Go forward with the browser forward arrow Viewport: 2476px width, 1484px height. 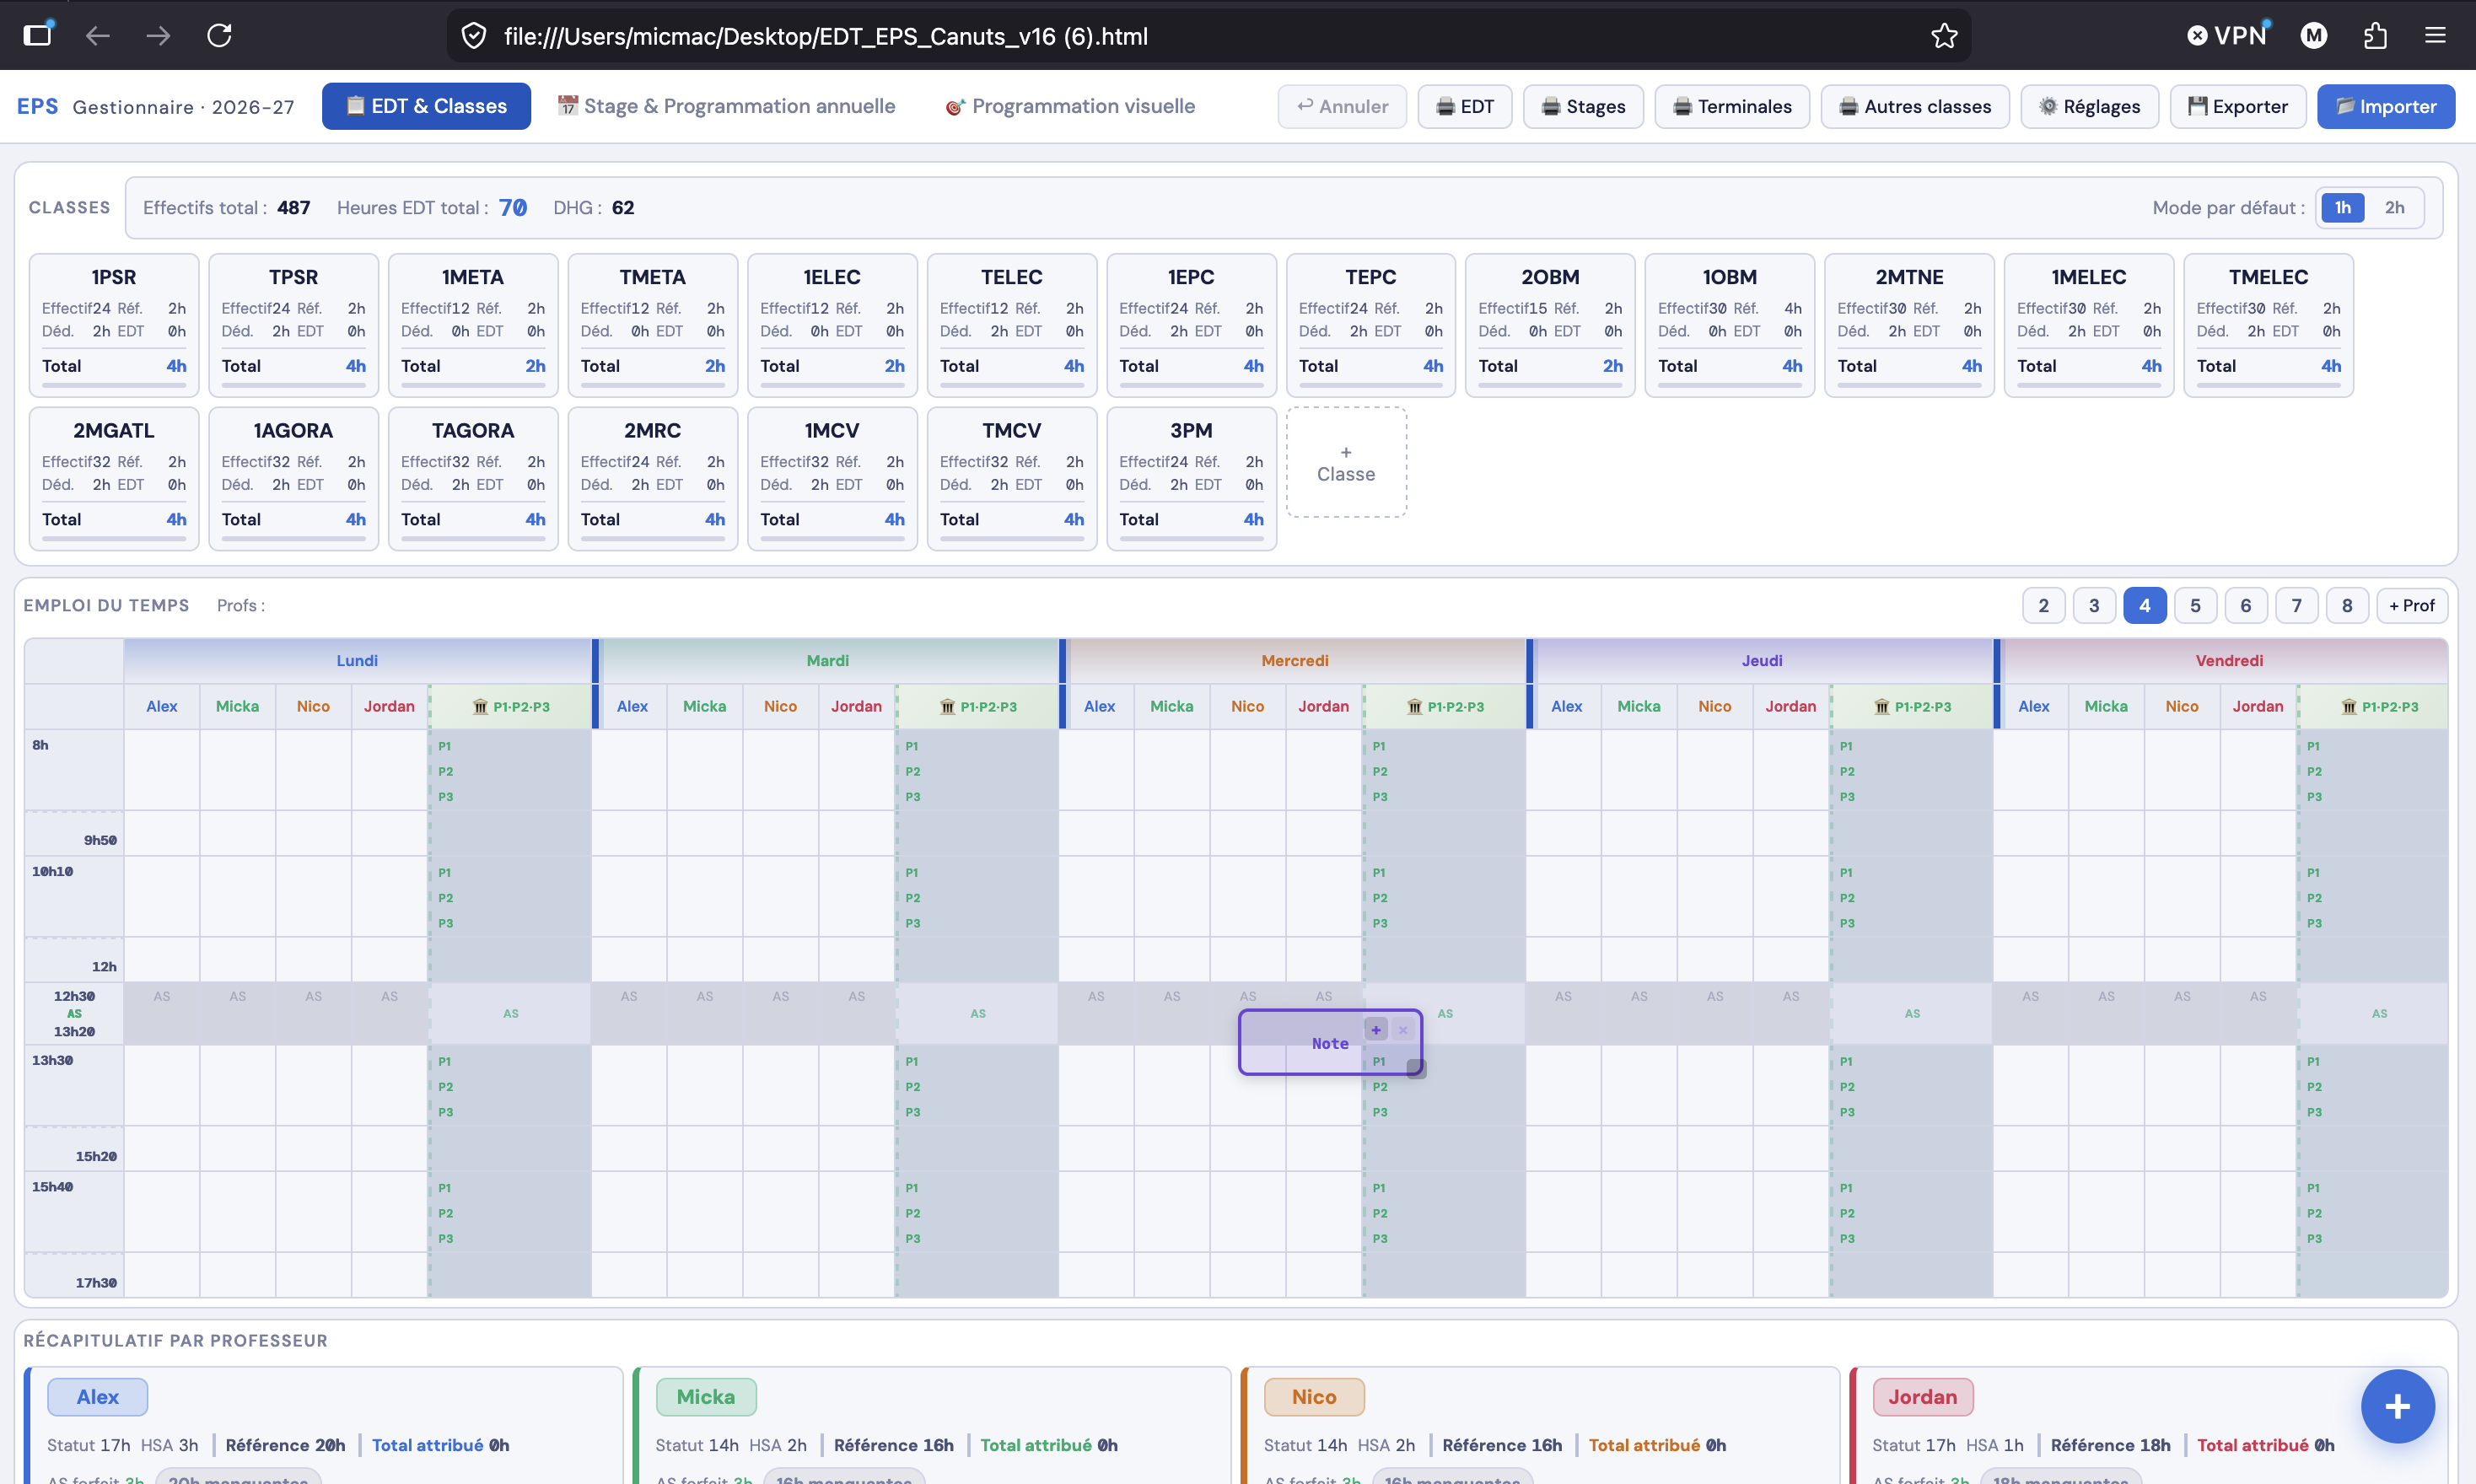tap(158, 35)
